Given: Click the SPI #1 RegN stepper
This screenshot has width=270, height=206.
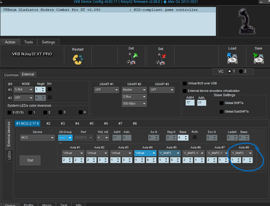Looking at the screenshot, I should point(40,90).
